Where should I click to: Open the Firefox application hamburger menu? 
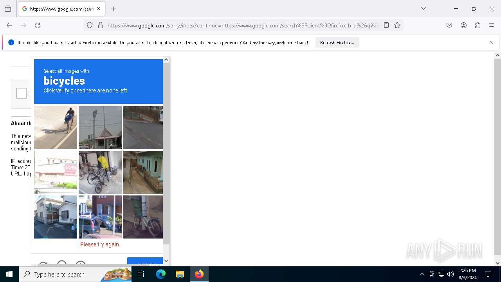click(x=492, y=25)
